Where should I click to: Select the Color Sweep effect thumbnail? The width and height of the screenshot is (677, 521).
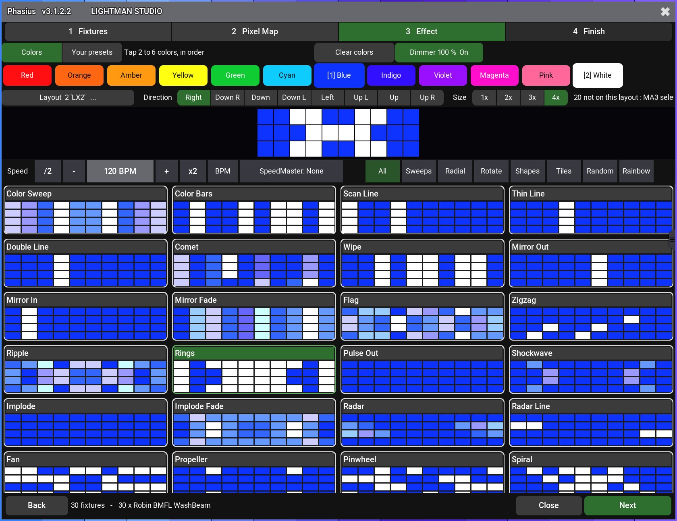(85, 210)
